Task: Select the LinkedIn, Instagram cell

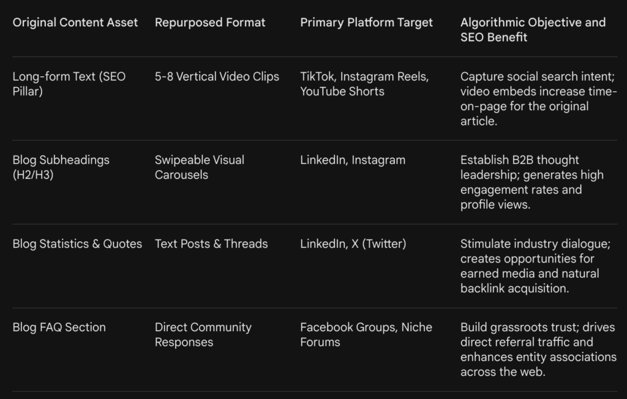Action: pyautogui.click(x=352, y=160)
